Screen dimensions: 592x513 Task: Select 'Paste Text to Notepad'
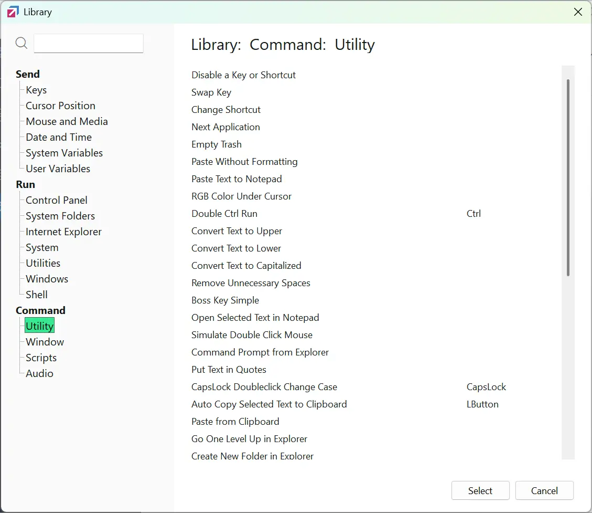(x=236, y=179)
